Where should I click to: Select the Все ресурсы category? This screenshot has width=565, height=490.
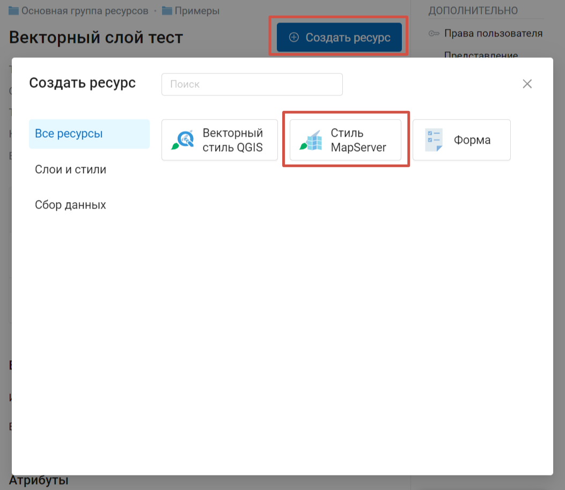pyautogui.click(x=89, y=133)
